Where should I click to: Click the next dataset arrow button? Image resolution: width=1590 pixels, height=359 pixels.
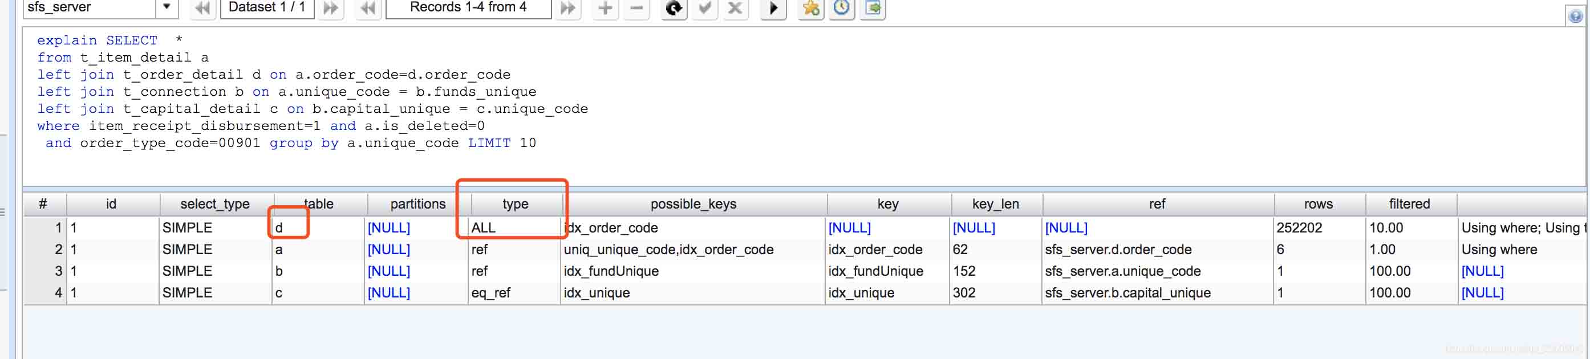coord(331,8)
